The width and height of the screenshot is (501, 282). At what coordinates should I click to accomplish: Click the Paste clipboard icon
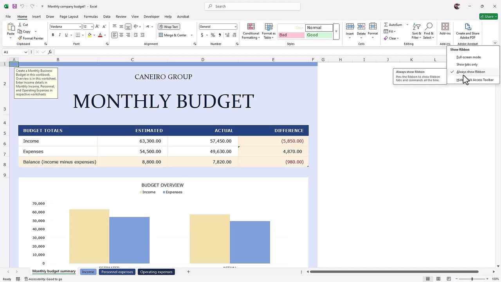[x=11, y=27]
